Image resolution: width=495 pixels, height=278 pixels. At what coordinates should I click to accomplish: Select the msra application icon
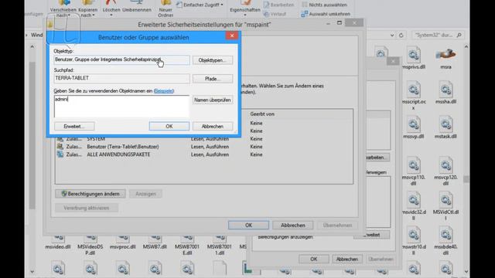pyautogui.click(x=445, y=55)
